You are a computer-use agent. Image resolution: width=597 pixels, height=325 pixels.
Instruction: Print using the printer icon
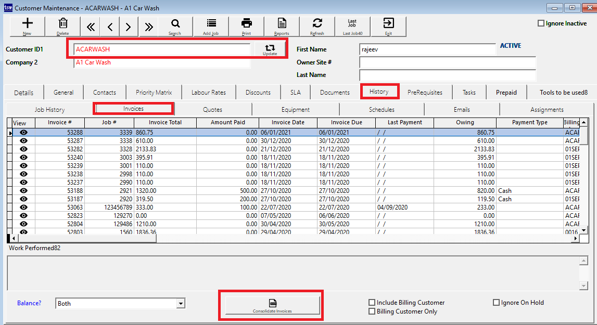(x=247, y=25)
